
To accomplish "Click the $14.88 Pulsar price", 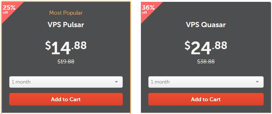I will tap(66, 48).
